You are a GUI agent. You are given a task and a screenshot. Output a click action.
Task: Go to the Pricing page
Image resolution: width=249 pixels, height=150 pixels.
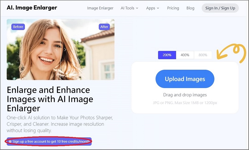coord(173,8)
